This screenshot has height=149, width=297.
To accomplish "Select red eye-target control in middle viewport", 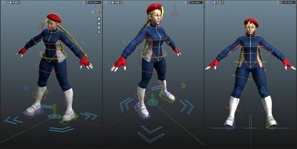I will 174,14.
